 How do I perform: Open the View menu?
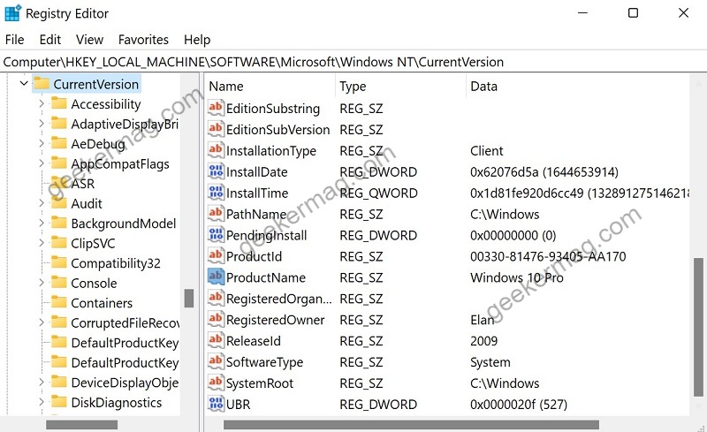coord(89,40)
